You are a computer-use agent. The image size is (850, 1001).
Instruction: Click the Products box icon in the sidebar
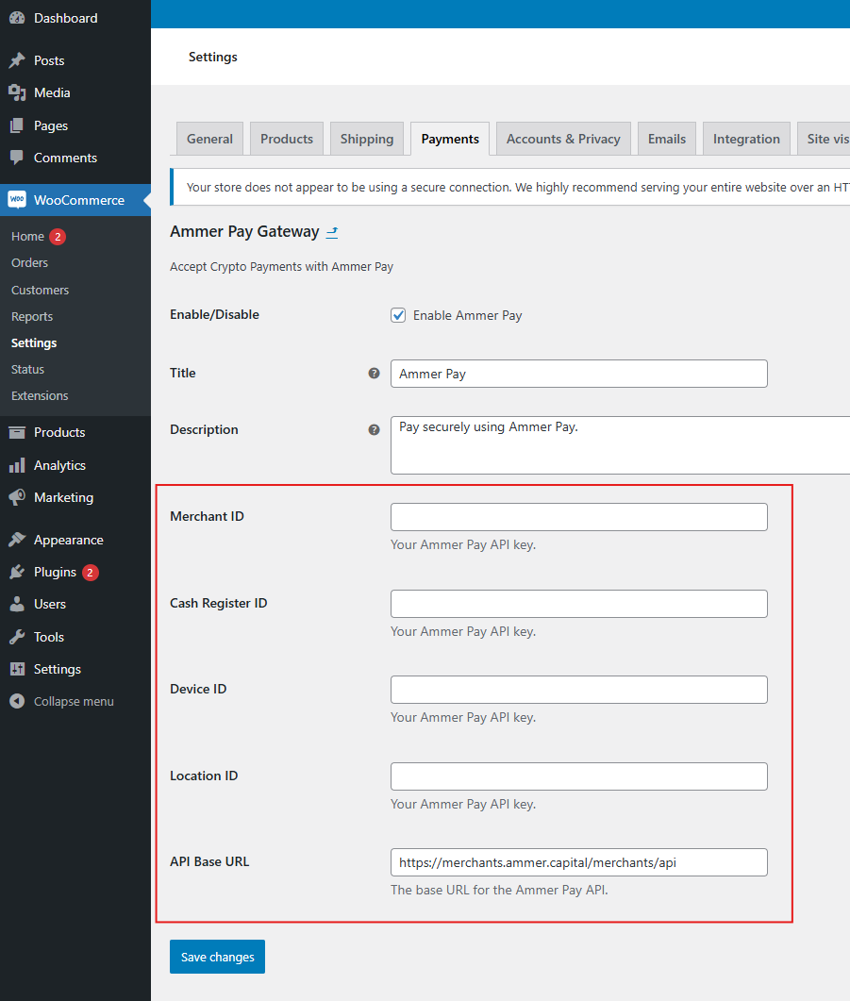[17, 432]
